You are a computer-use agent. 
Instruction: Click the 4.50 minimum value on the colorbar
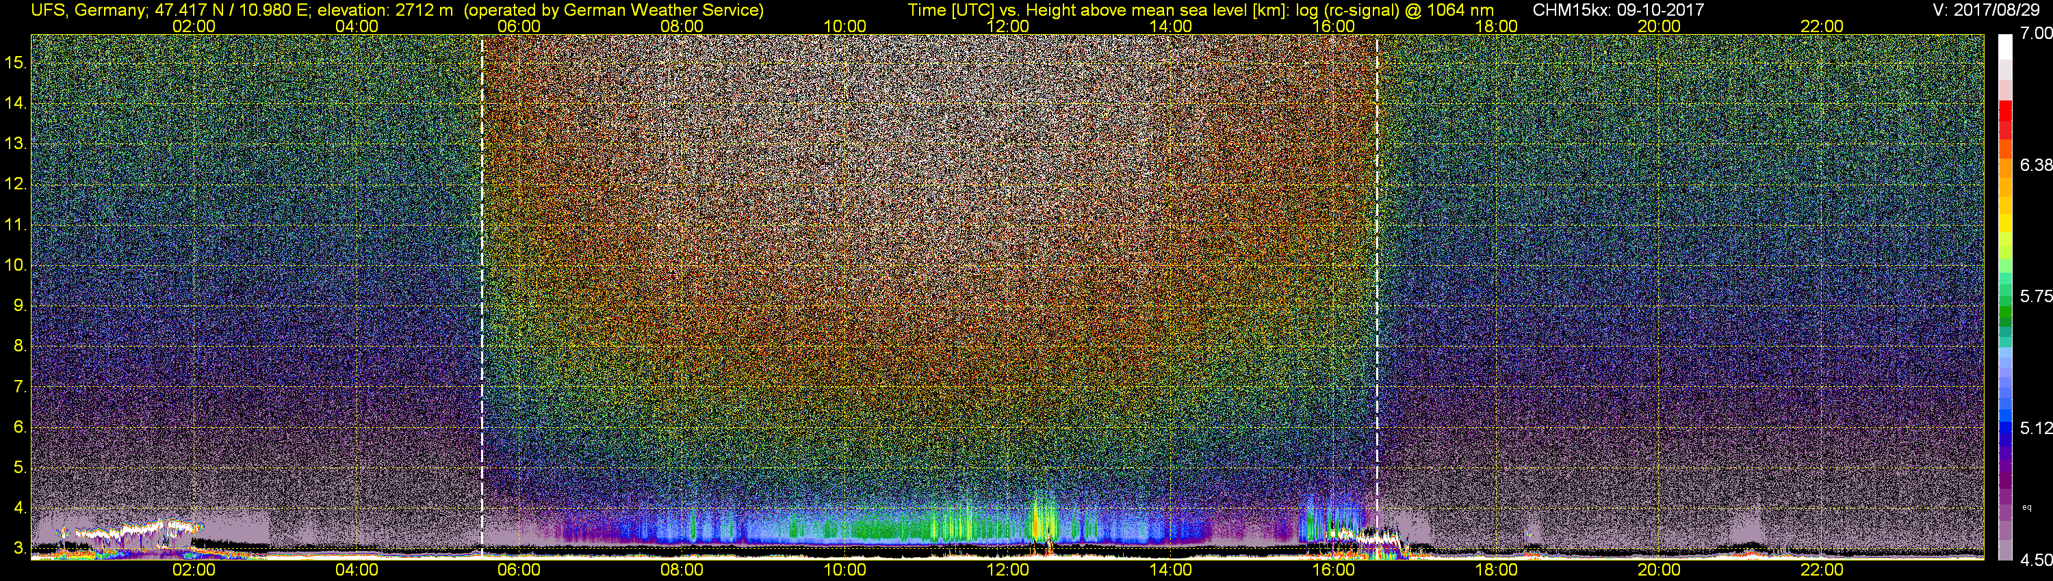pos(2035,560)
